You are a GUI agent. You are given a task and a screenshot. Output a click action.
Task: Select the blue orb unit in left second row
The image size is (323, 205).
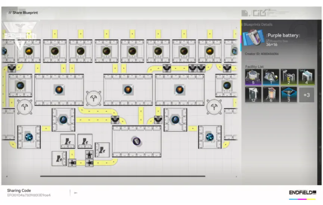[x=20, y=85]
